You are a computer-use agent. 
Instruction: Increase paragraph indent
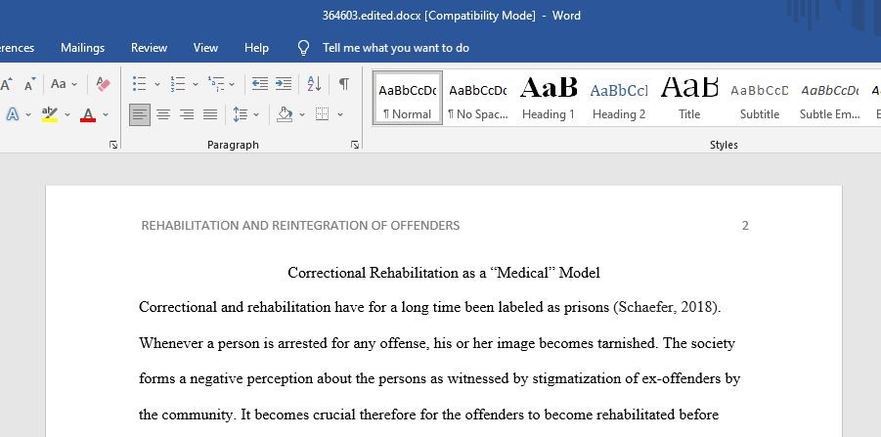coord(284,84)
